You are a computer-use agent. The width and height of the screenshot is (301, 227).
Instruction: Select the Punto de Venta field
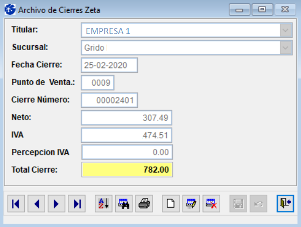click(97, 82)
